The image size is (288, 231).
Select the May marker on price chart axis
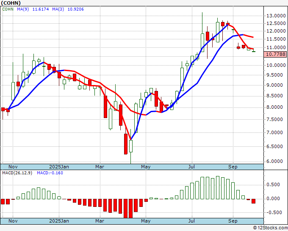tap(145, 167)
